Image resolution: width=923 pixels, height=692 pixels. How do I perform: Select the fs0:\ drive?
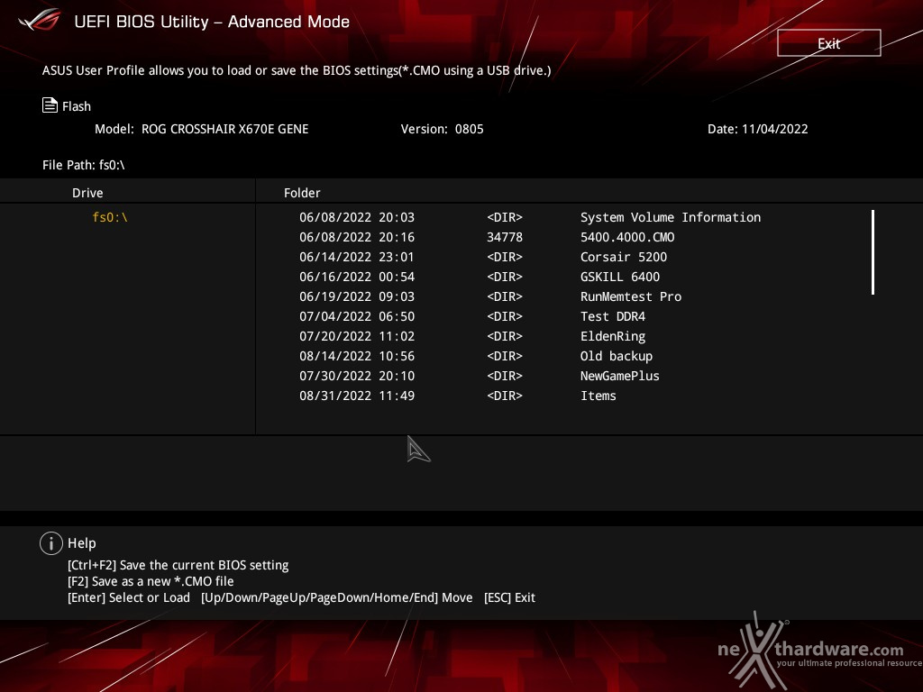[x=110, y=217]
